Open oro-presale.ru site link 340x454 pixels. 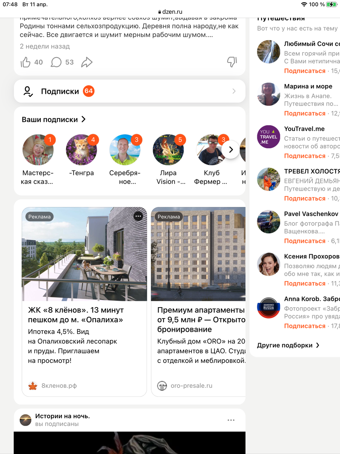pos(192,386)
